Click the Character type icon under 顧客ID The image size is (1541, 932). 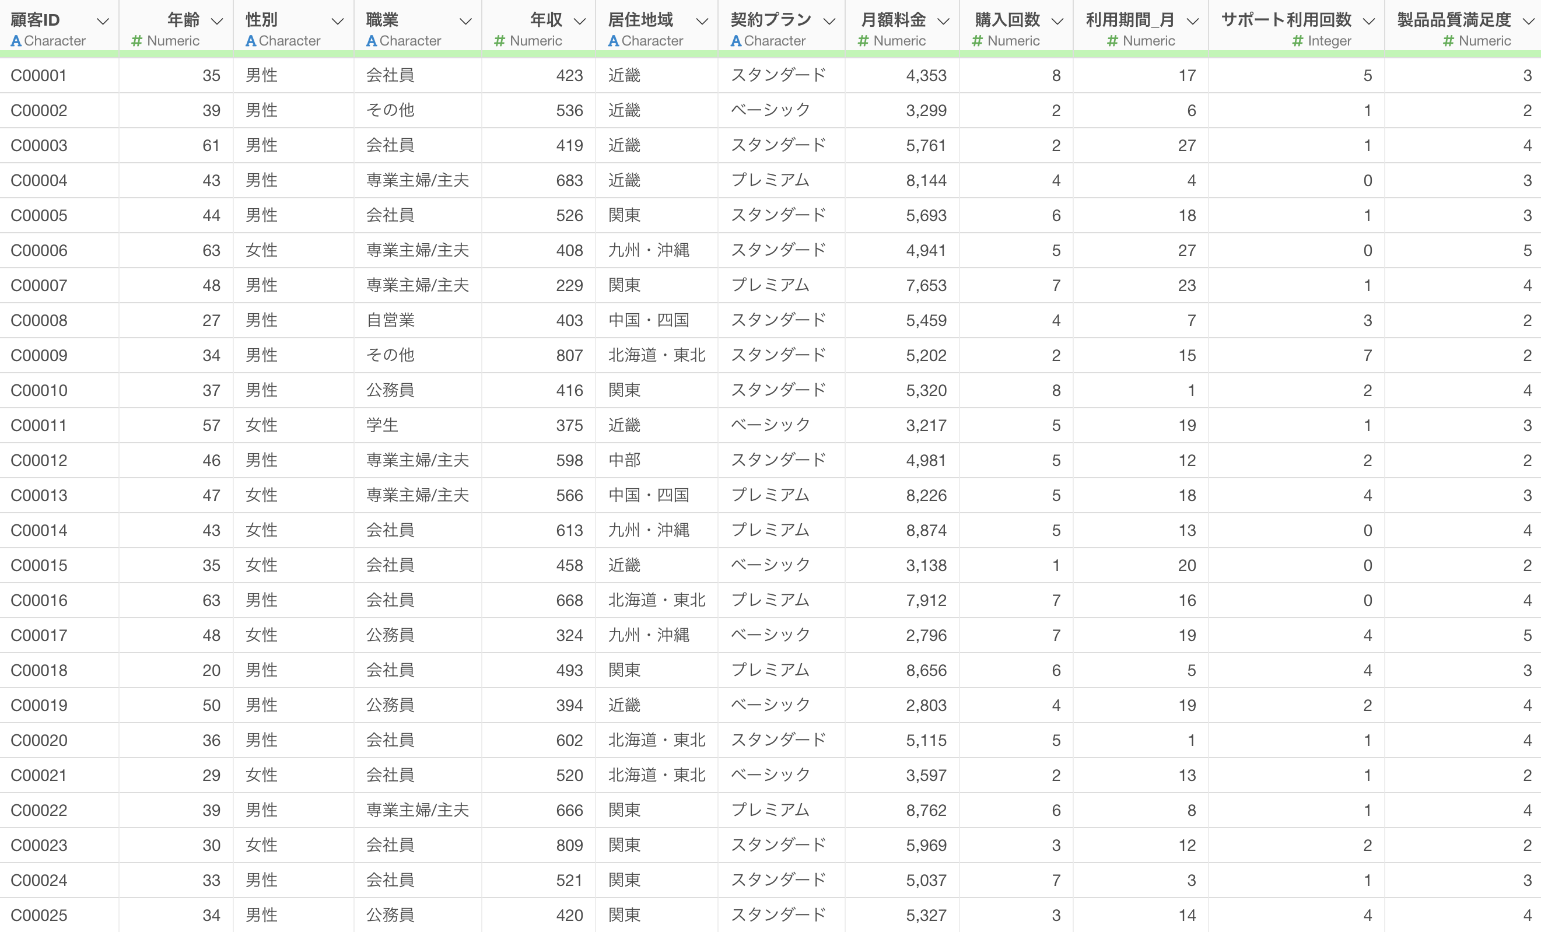tap(16, 41)
